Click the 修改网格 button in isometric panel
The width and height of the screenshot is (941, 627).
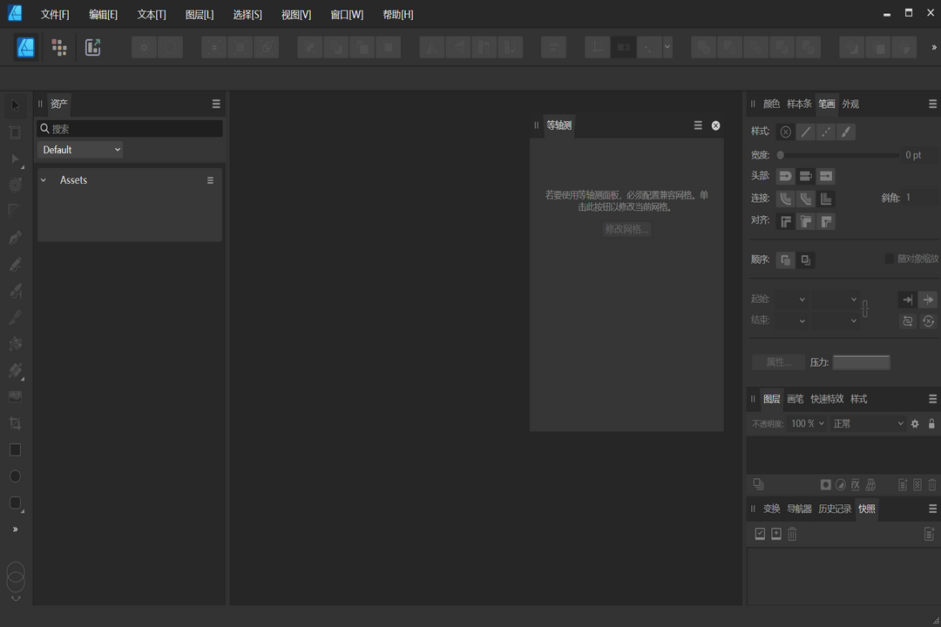point(626,229)
